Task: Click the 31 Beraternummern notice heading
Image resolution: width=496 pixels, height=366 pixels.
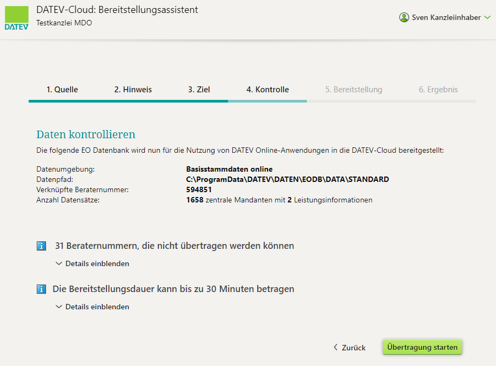Action: 175,246
